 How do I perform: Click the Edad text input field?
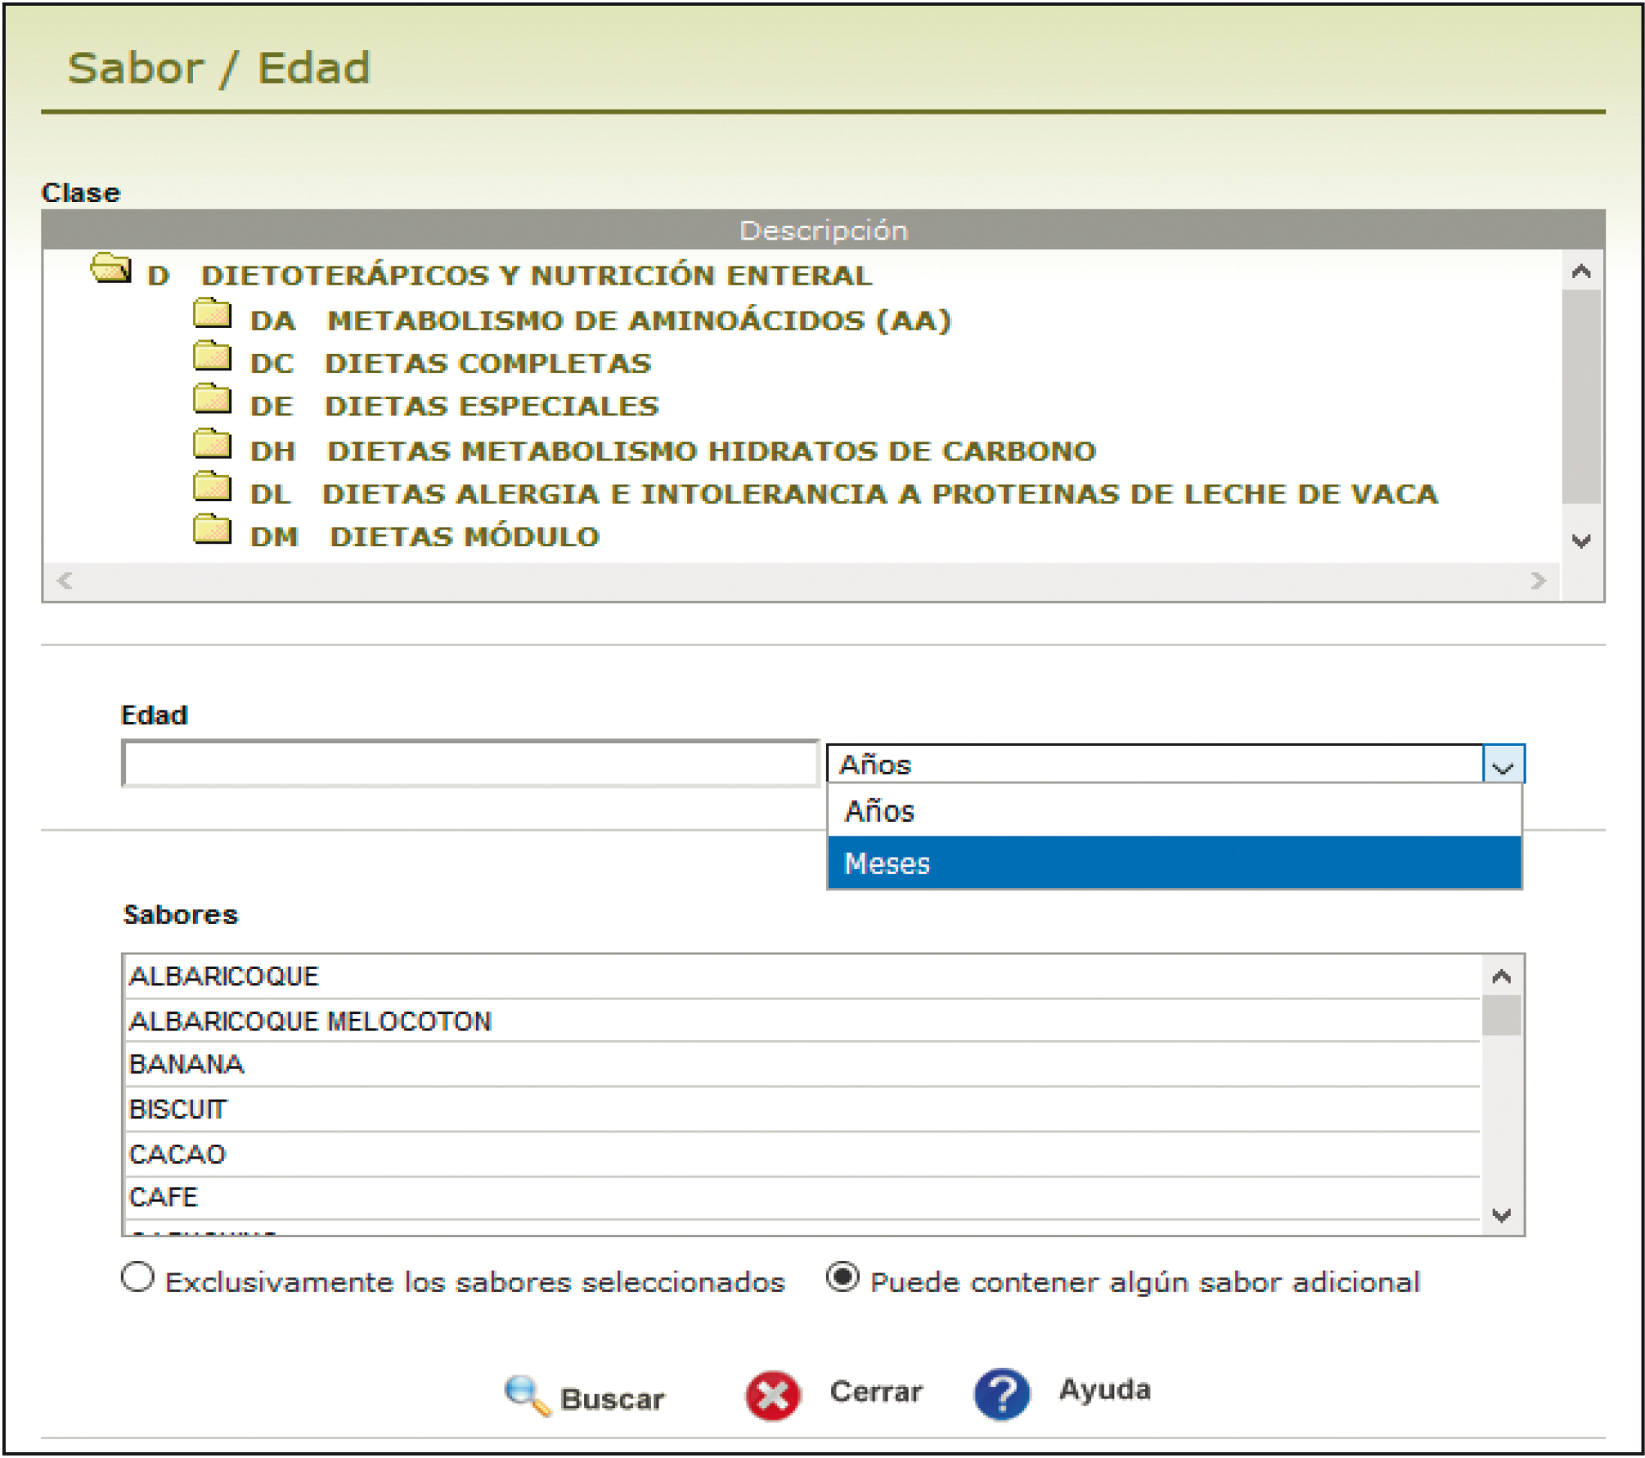pos(470,765)
